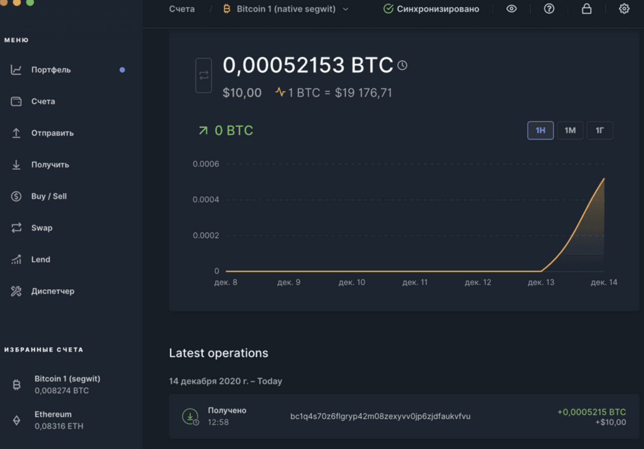Open settings with the gear icon

[x=624, y=9]
